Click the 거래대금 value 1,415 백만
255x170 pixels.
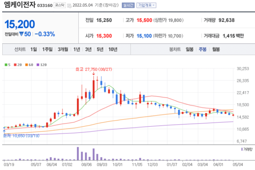tap(233, 36)
